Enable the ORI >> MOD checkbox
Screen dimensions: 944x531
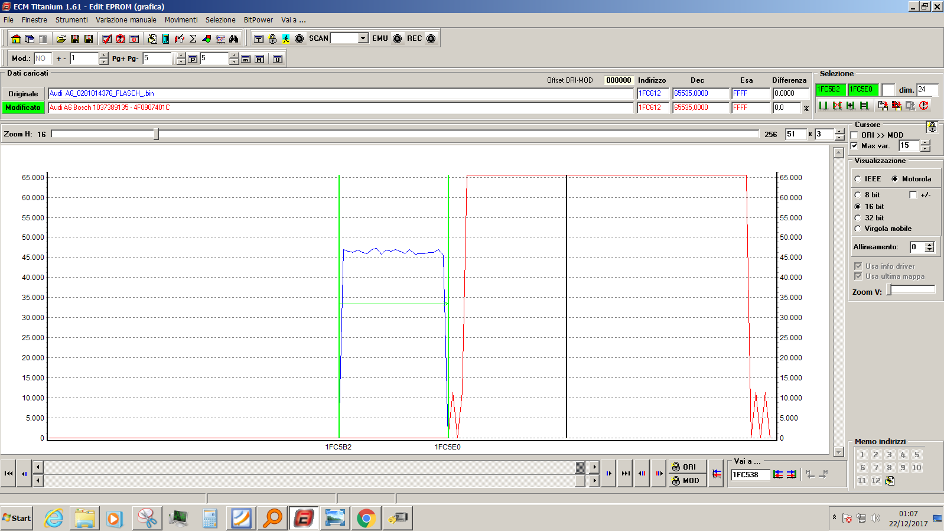pos(854,135)
